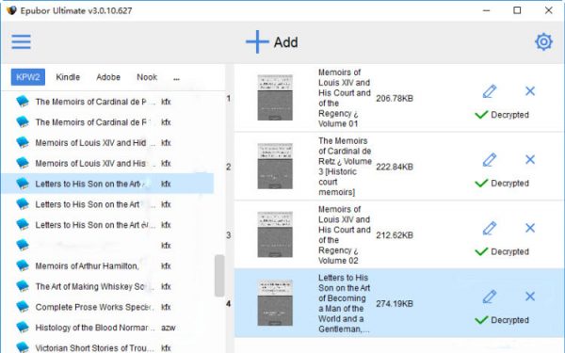Screen dimensions: 565x353
Task: Click the 274.19KB file size text
Action: [x=395, y=304]
